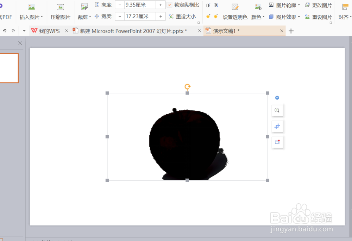This screenshot has width=352, height=241.
Task: Close the 我的WPS tab
Action: pyautogui.click(x=67, y=31)
